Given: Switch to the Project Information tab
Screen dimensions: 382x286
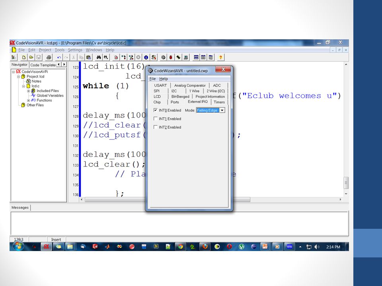Looking at the screenshot, I should pyautogui.click(x=210, y=97).
